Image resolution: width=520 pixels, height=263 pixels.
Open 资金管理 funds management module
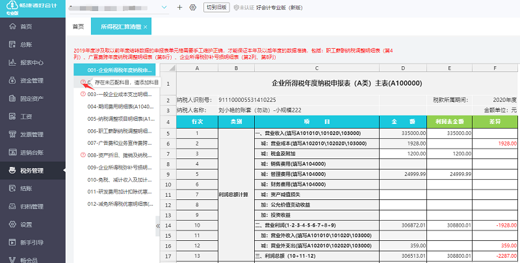pyautogui.click(x=31, y=81)
